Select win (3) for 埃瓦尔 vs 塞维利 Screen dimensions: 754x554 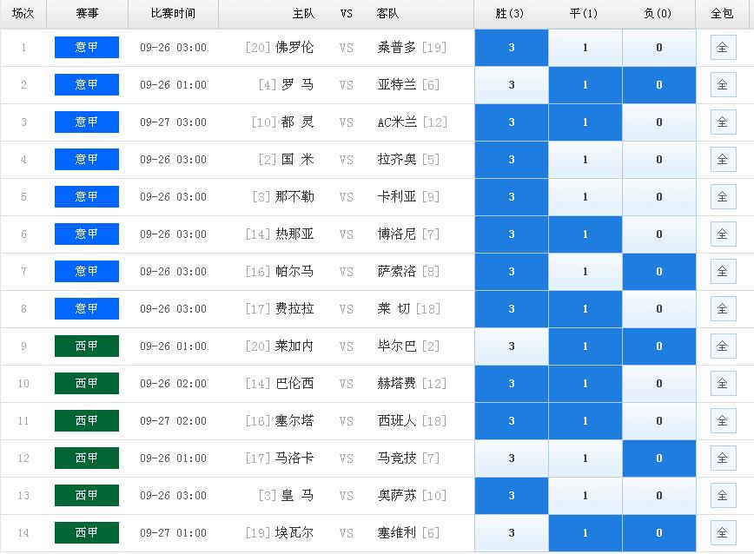click(511, 533)
